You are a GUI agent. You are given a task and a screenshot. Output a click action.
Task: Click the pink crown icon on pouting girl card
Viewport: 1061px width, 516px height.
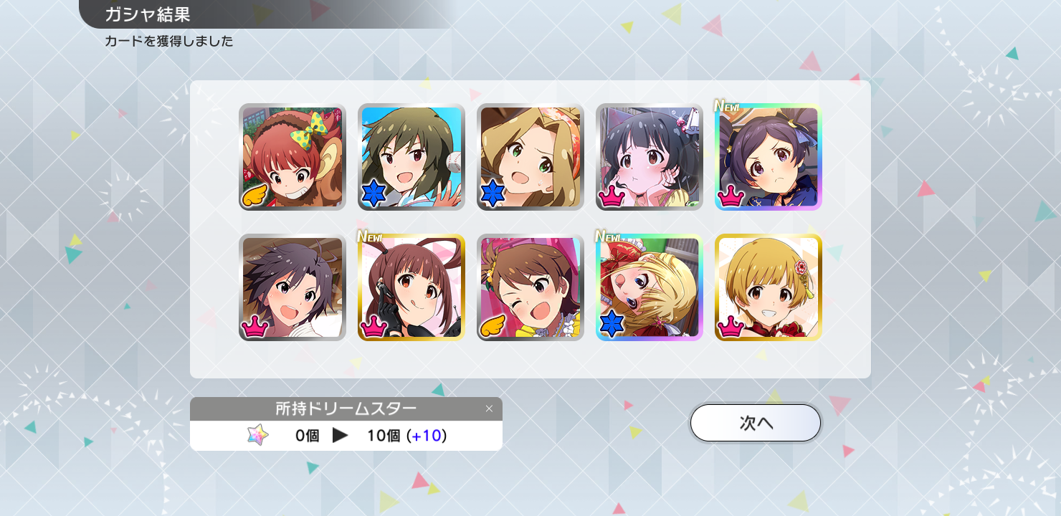tap(612, 196)
